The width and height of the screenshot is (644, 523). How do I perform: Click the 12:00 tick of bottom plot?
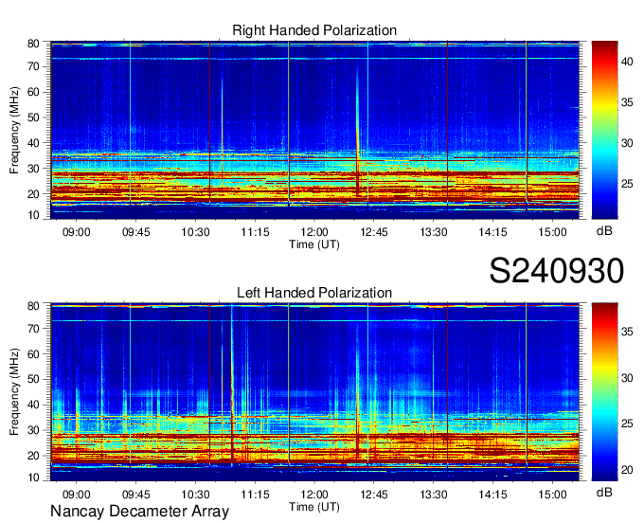click(x=314, y=495)
